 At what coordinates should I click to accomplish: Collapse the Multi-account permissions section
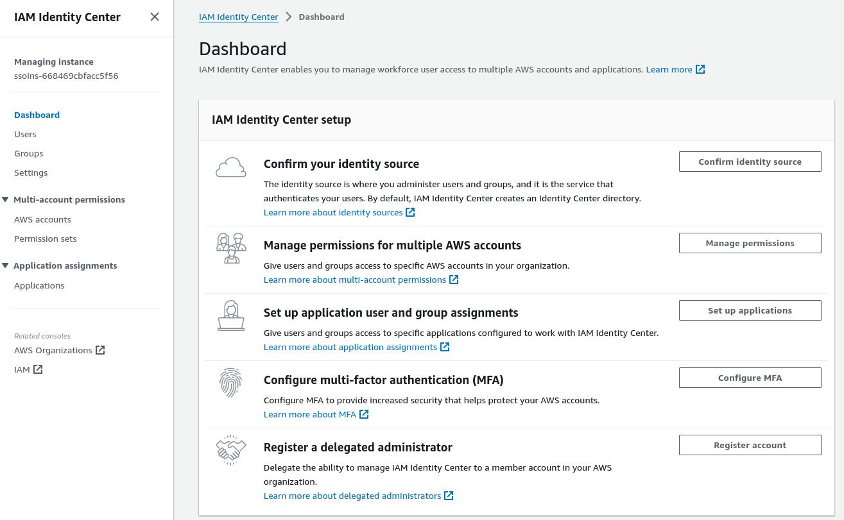pos(5,199)
